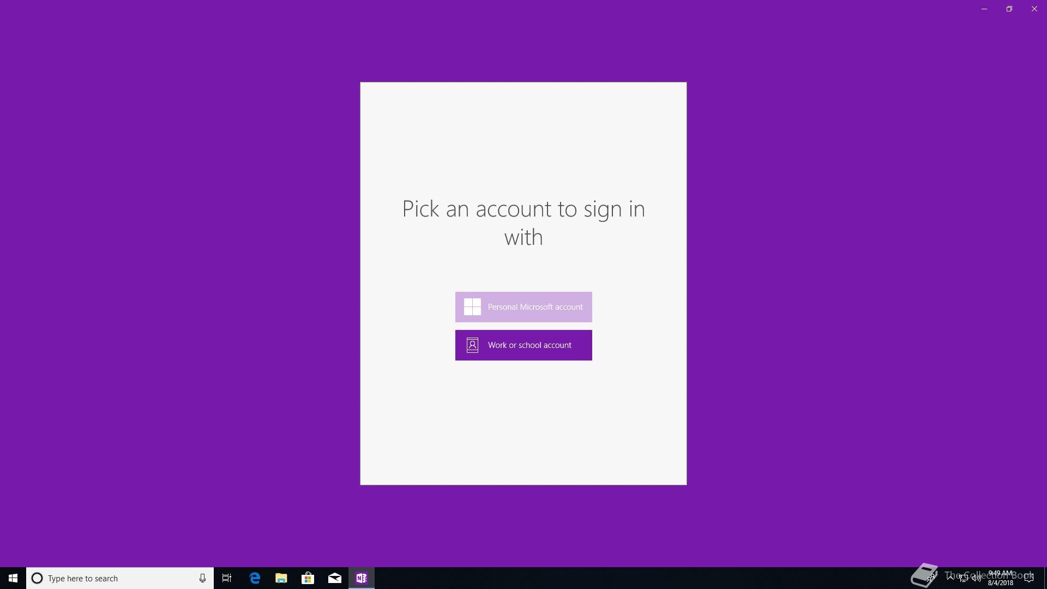Open the clock and date flyout

coord(1000,578)
